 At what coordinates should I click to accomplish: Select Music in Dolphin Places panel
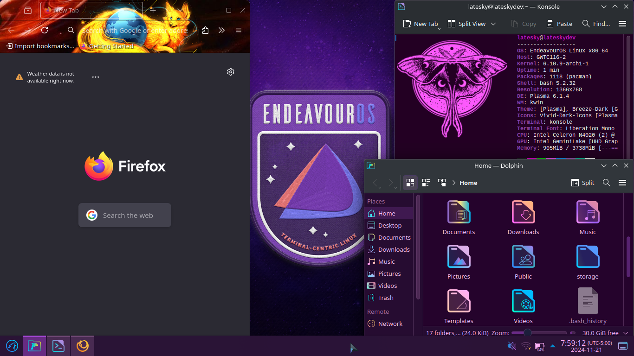pyautogui.click(x=389, y=261)
